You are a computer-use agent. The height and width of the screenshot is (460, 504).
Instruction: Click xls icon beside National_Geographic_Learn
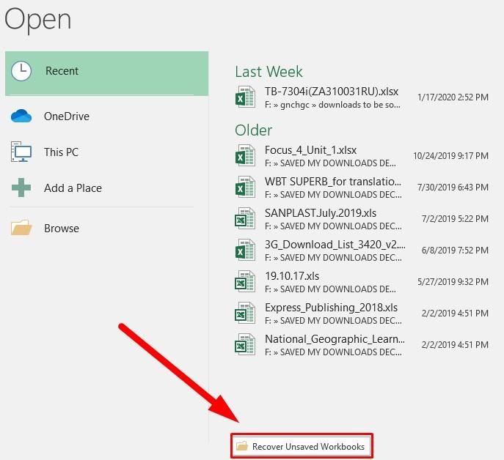click(245, 344)
